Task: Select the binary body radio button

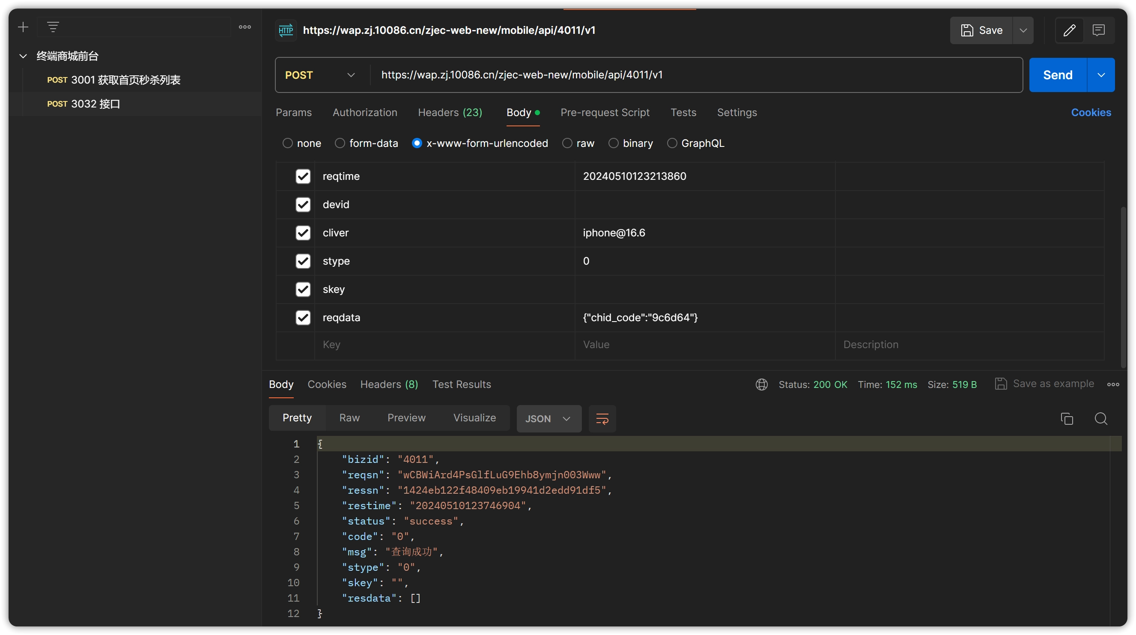Action: pyautogui.click(x=614, y=143)
